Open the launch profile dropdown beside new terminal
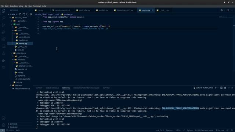235x132 pixels. pyautogui.click(x=218, y=88)
